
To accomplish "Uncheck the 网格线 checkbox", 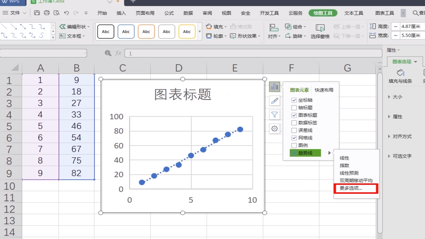I will 294,138.
